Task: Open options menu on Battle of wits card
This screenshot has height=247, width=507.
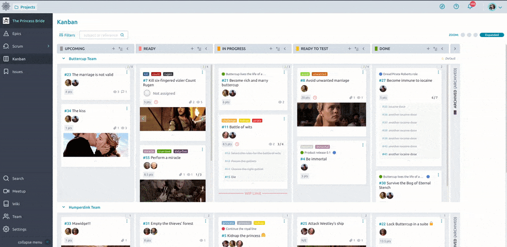Action: [x=284, y=119]
